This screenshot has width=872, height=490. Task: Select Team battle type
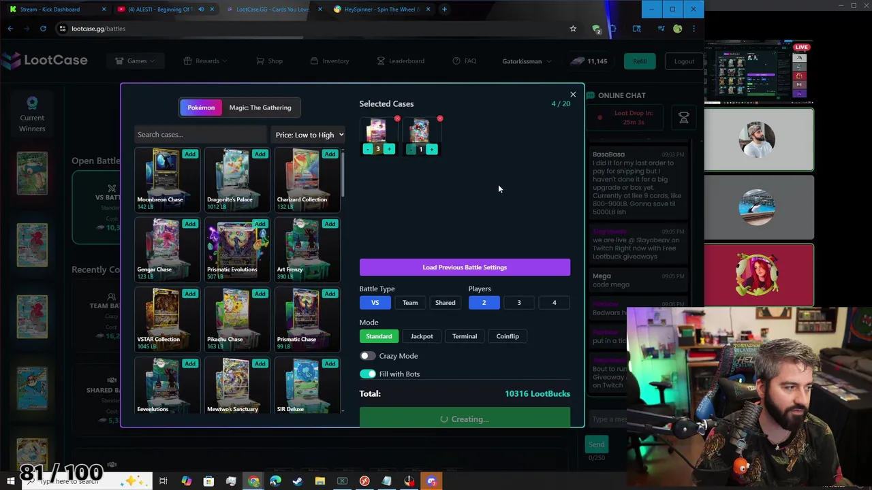(x=410, y=303)
